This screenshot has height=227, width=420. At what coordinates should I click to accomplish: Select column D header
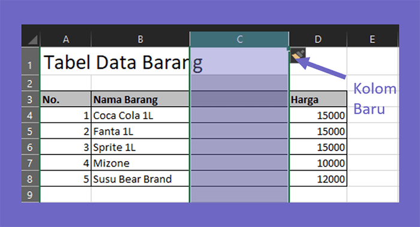coord(318,40)
